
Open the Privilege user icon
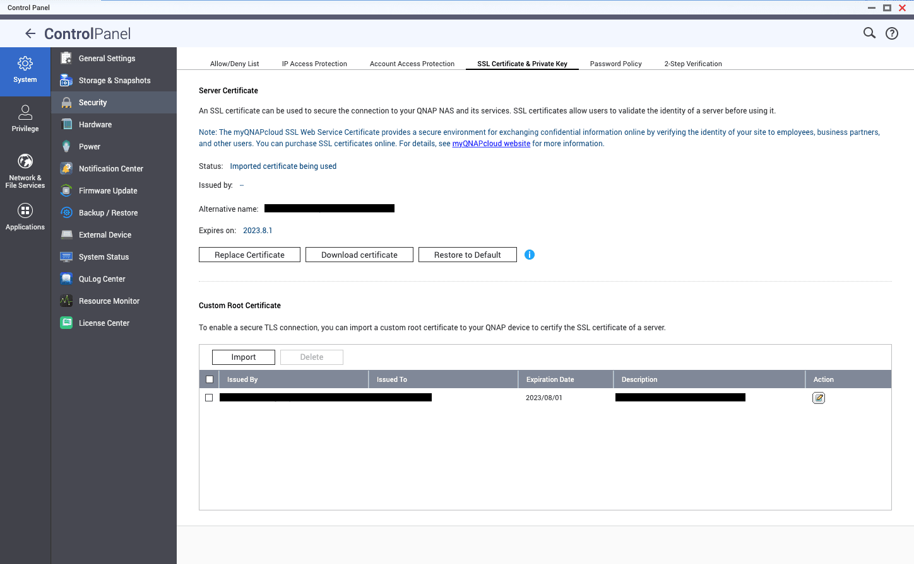[x=25, y=113]
